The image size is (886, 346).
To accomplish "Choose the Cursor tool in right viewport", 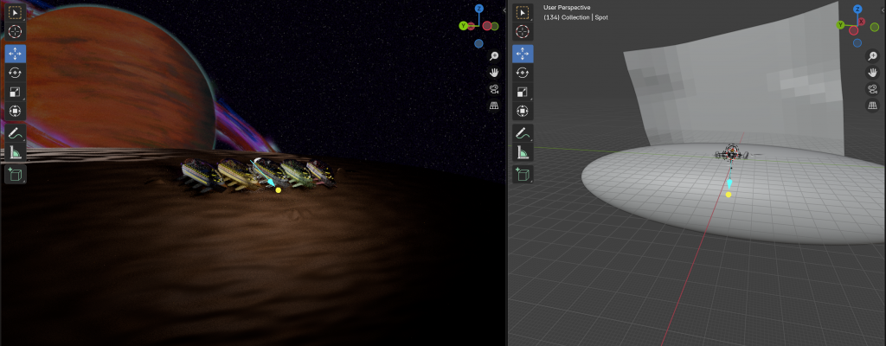I will [x=523, y=31].
